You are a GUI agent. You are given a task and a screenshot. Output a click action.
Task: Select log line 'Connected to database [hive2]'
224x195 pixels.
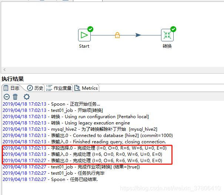pyautogui.click(x=88, y=136)
